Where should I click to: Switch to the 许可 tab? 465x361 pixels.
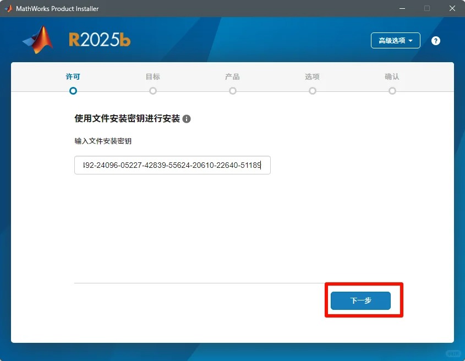[73, 77]
